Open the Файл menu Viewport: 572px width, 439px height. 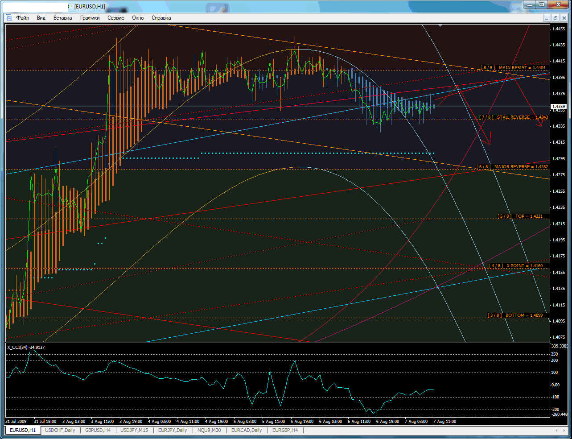(22, 18)
